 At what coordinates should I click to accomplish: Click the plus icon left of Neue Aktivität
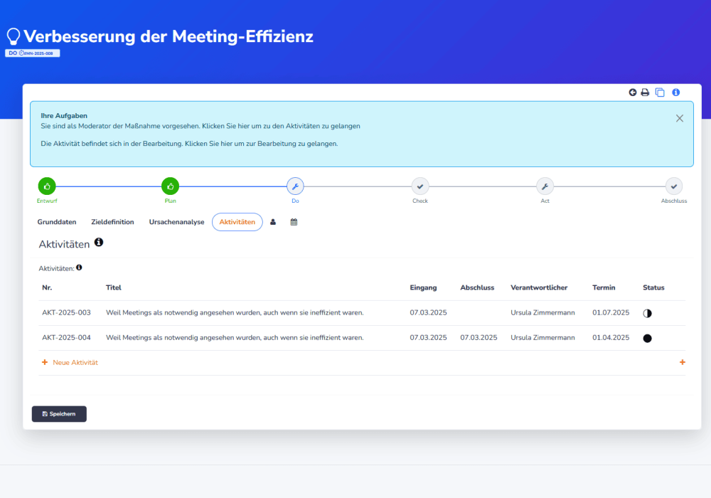pos(44,362)
